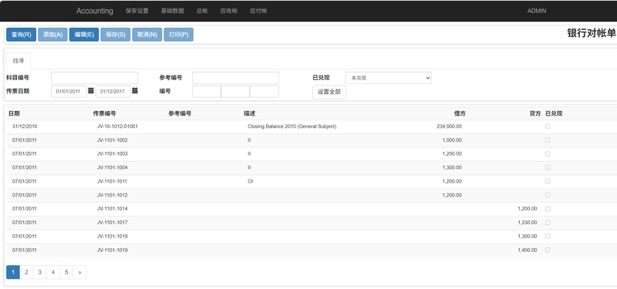Tick 已兑现 checkbox for JV-1101-1012

[548, 195]
